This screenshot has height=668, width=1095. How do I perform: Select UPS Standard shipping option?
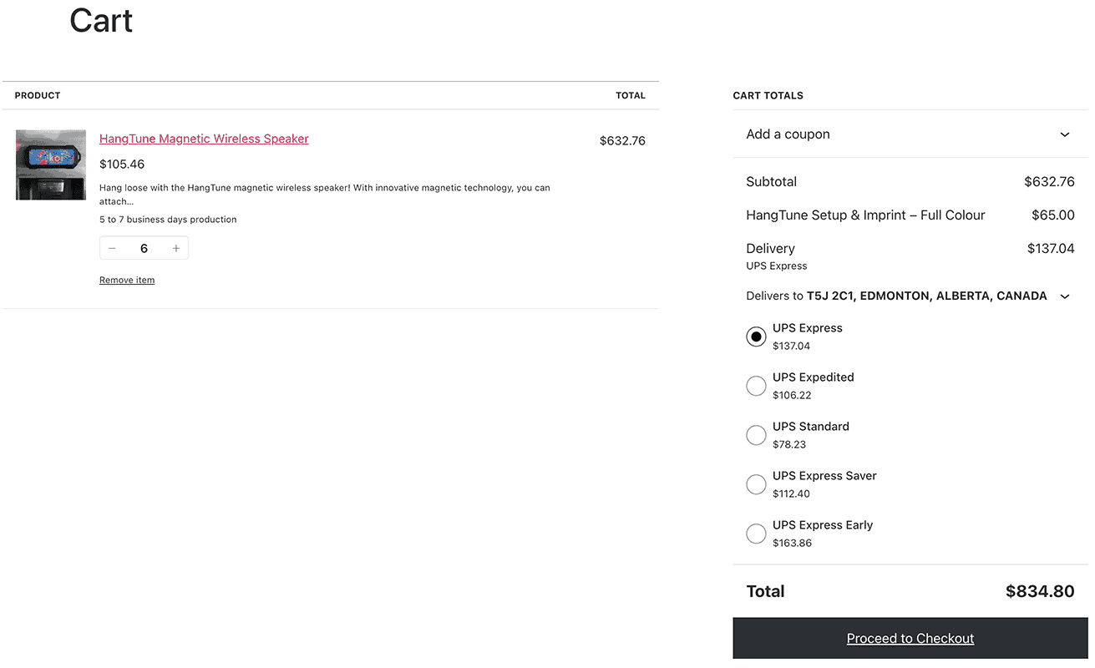coord(756,435)
